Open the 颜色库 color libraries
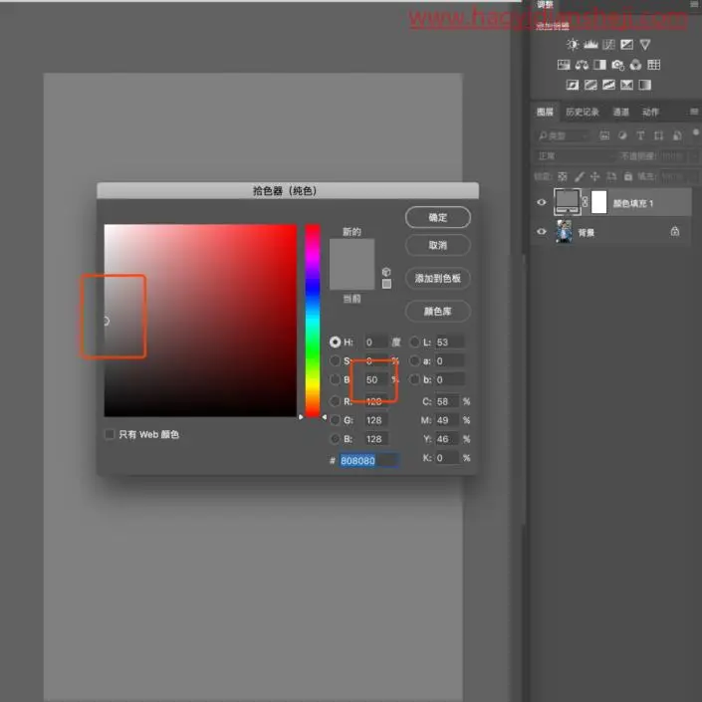702x702 pixels. click(x=438, y=311)
